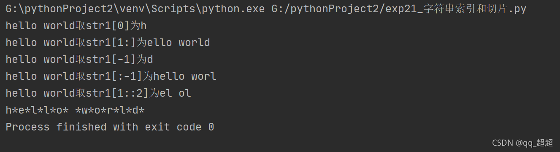Click the final 'h' after str1[0]为
The width and height of the screenshot is (560, 152).
(x=143, y=26)
